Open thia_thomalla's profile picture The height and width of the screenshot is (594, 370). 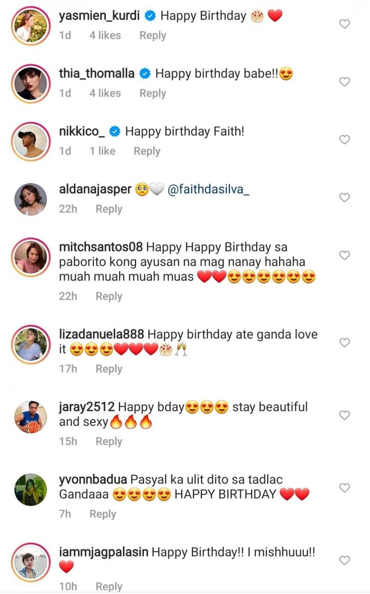31,84
